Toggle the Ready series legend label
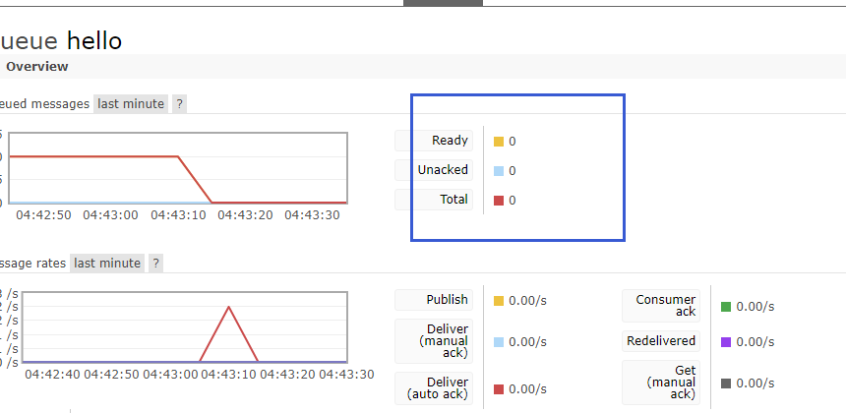This screenshot has width=846, height=413. pyautogui.click(x=434, y=141)
